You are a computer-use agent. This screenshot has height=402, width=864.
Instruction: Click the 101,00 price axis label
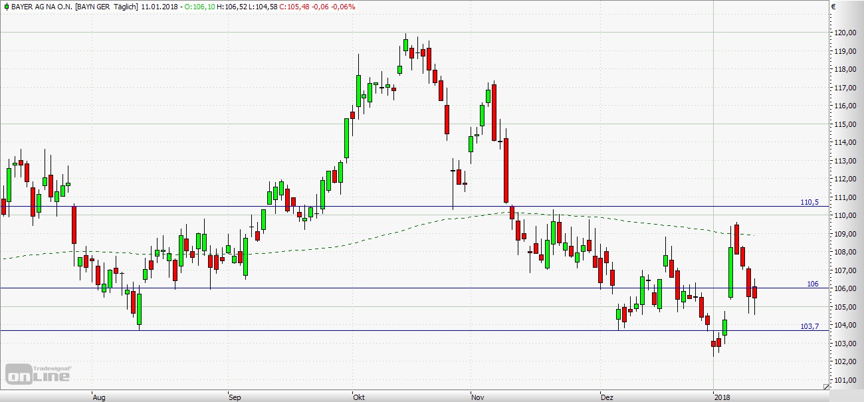point(844,380)
